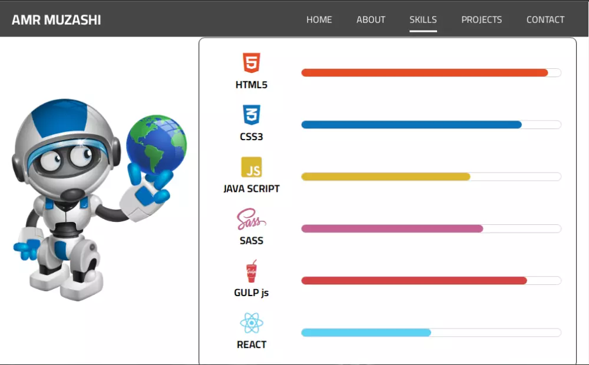Click the yellow JS JavaScript logo
589x365 pixels.
coord(252,167)
